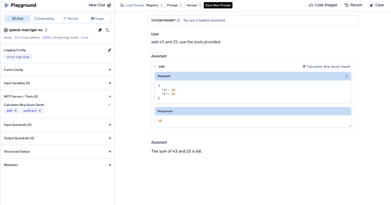Click the Logging Config heading
This screenshot has height=205, width=391.
coord(15,50)
